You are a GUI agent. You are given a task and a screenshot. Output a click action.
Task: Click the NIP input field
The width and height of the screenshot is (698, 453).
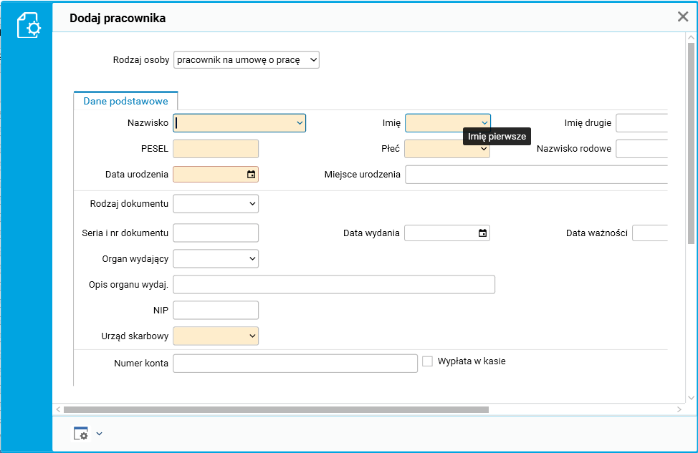(216, 310)
